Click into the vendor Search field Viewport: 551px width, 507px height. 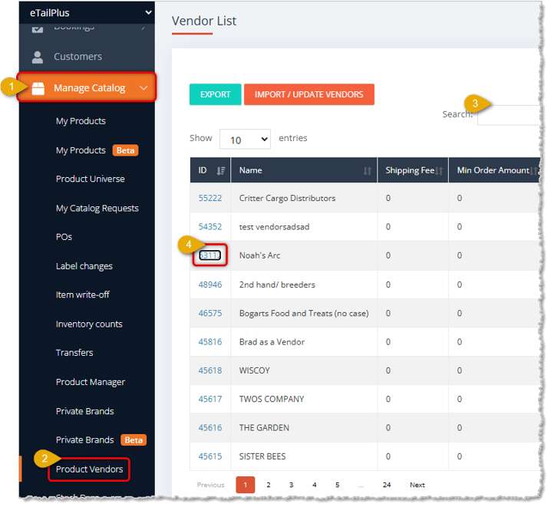[x=509, y=115]
